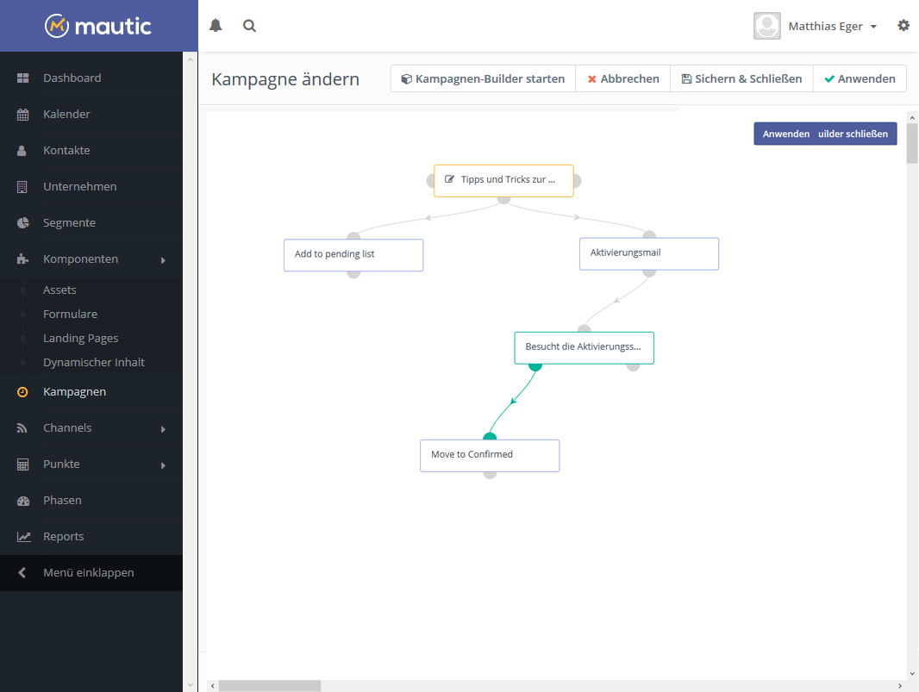Click the Dashboard grid icon
919x692 pixels.
[x=23, y=78]
